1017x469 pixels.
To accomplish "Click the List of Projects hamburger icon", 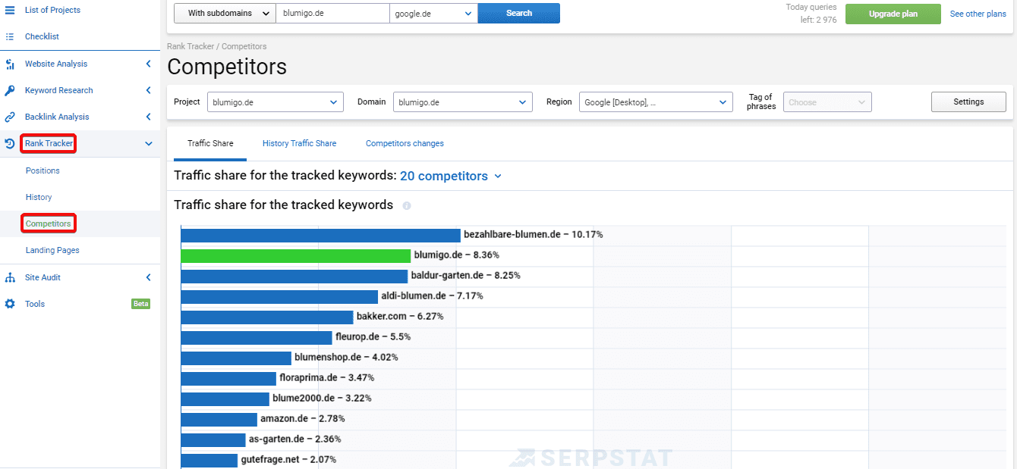I will 10,10.
